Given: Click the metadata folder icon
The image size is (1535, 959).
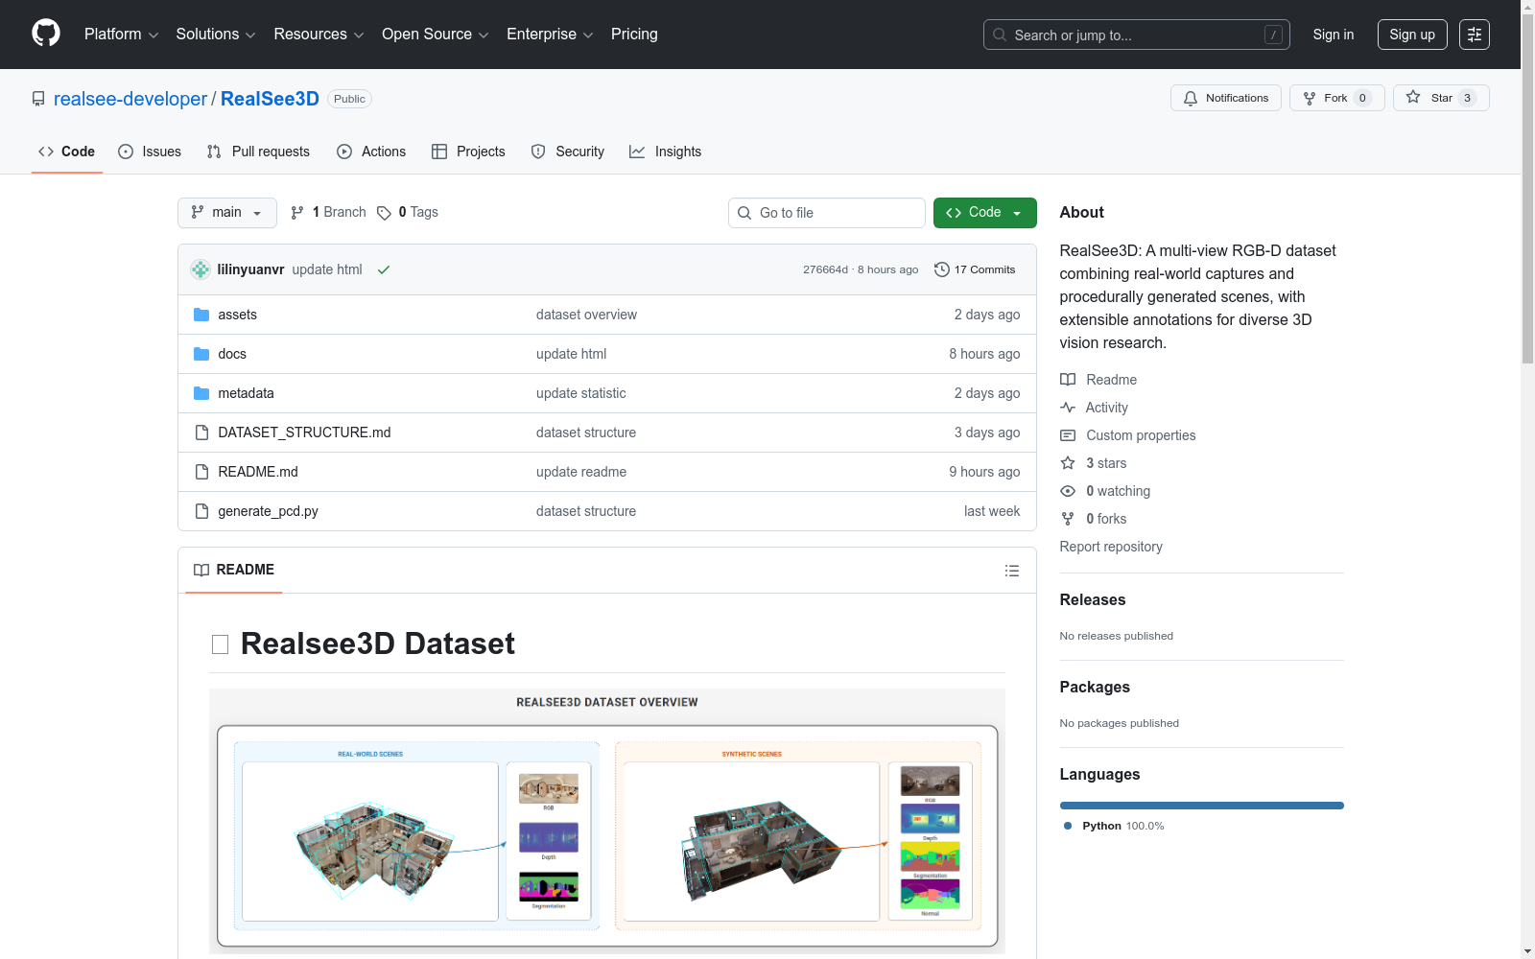Looking at the screenshot, I should click(201, 393).
